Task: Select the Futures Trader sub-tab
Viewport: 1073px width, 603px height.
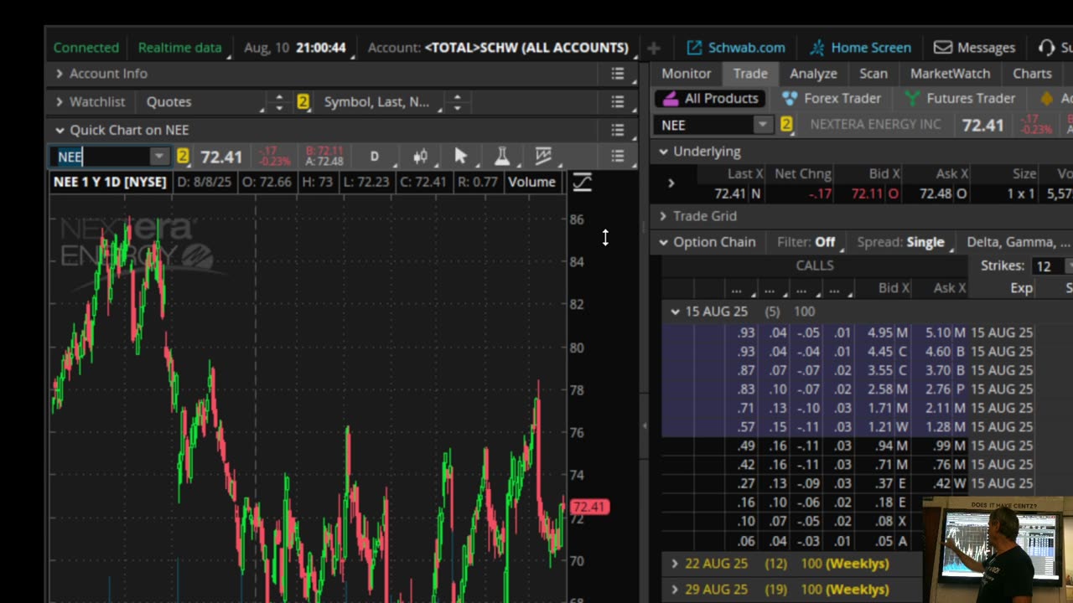Action: click(x=971, y=98)
